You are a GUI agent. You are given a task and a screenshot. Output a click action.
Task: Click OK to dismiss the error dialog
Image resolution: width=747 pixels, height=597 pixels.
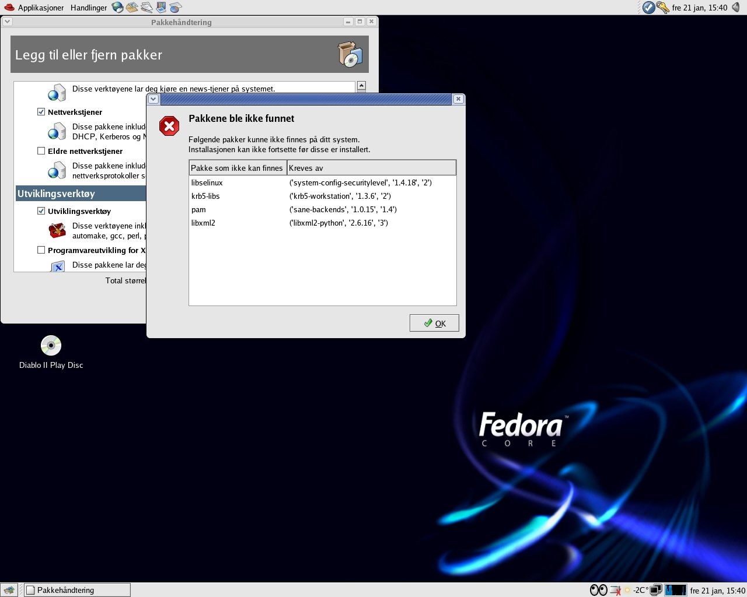tap(434, 323)
